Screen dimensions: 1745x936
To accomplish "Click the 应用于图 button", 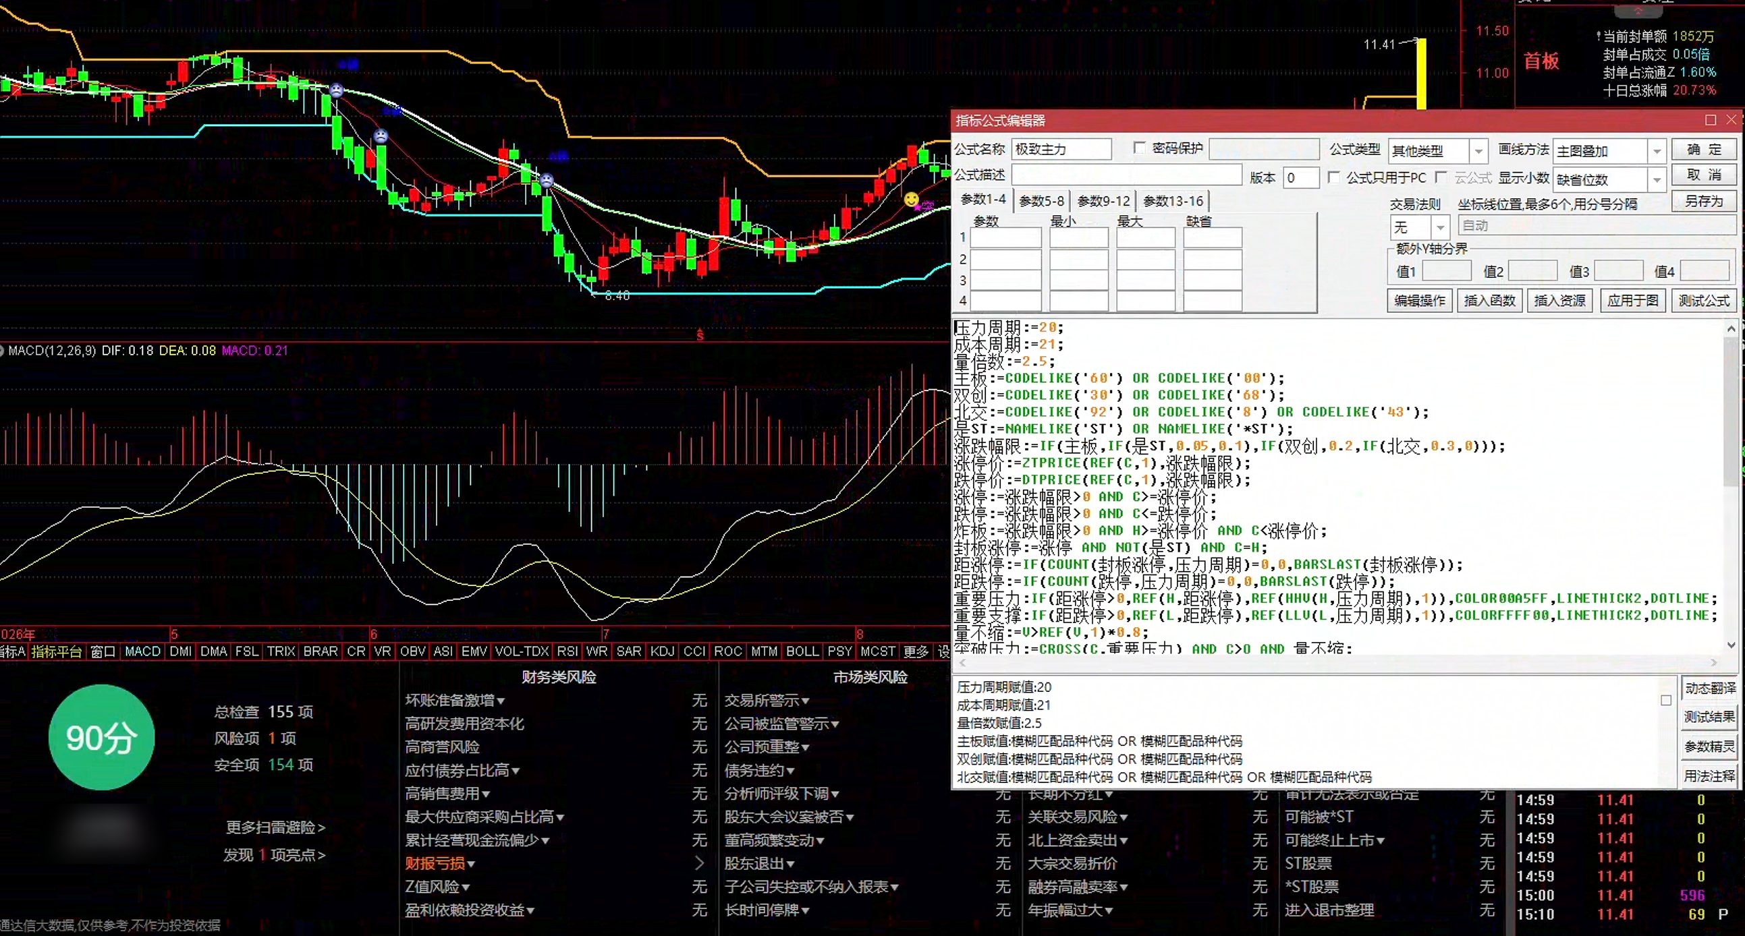I will 1632,300.
